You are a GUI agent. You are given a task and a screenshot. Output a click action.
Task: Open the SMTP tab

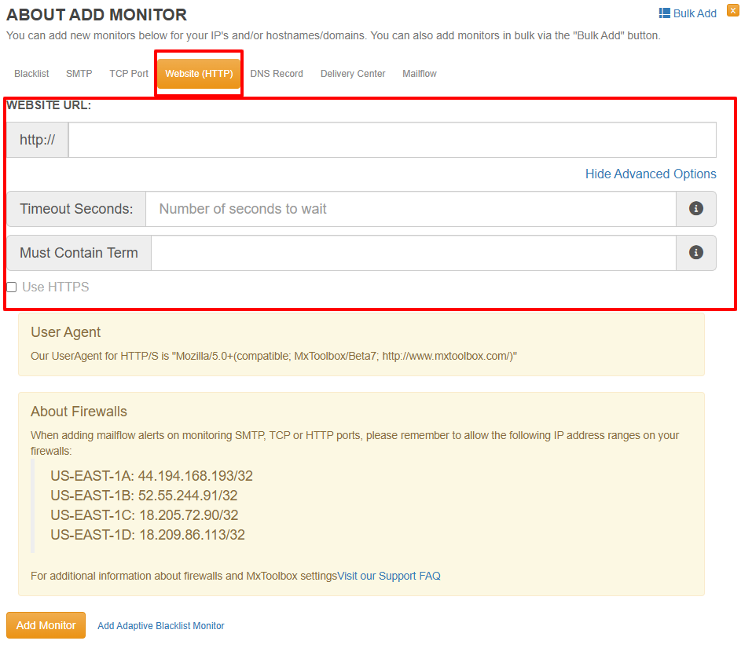(x=79, y=74)
